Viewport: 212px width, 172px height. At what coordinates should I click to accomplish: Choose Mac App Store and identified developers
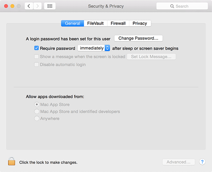[x=36, y=112]
